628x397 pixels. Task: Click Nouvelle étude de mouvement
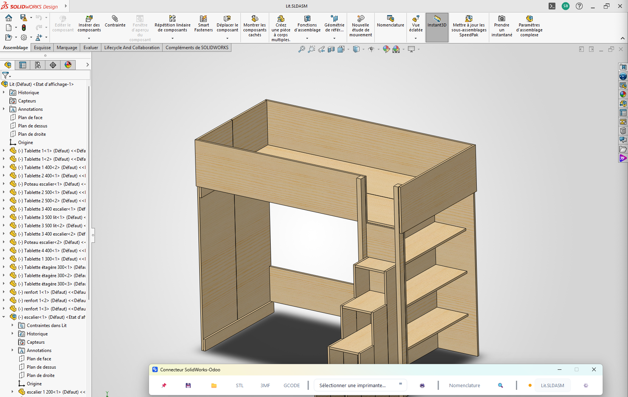tap(361, 26)
